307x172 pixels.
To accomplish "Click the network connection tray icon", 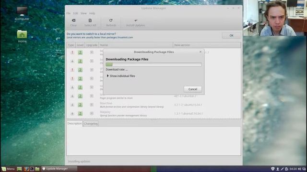I will click(x=304, y=169).
